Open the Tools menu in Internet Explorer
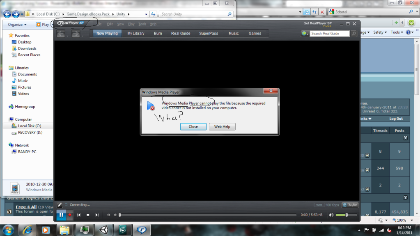 coord(397,32)
